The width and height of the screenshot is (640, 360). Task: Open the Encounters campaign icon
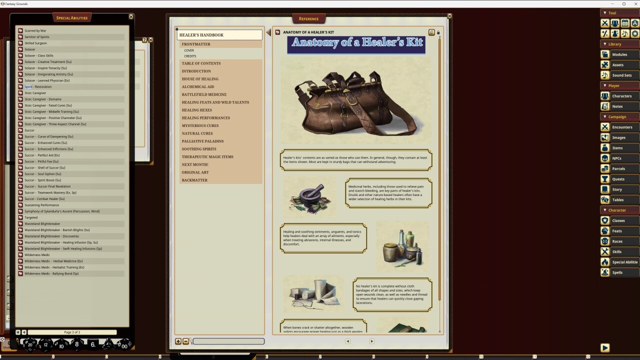[x=605, y=127]
